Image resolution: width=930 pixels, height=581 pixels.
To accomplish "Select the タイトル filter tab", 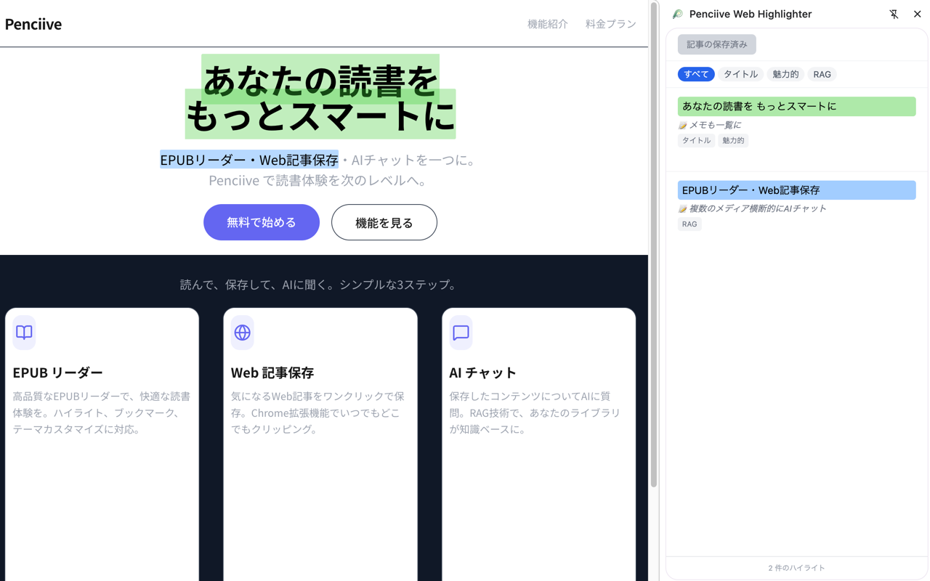I will [740, 74].
